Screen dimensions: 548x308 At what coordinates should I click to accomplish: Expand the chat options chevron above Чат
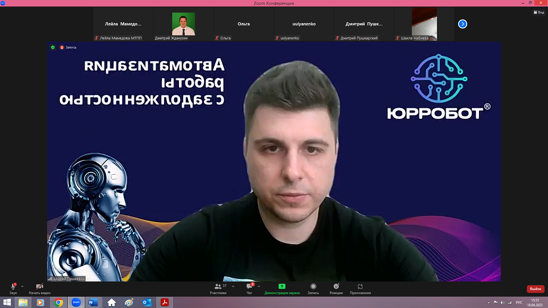click(x=258, y=286)
